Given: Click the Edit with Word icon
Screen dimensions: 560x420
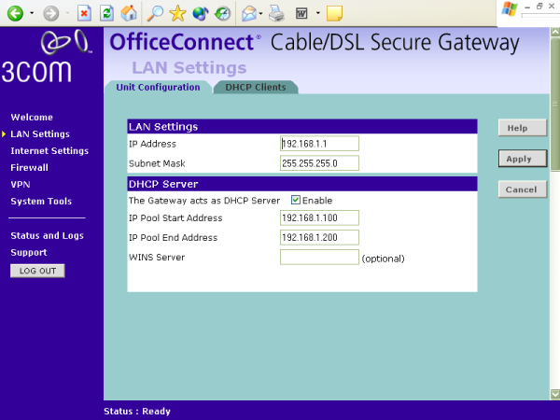Looking at the screenshot, I should click(301, 14).
